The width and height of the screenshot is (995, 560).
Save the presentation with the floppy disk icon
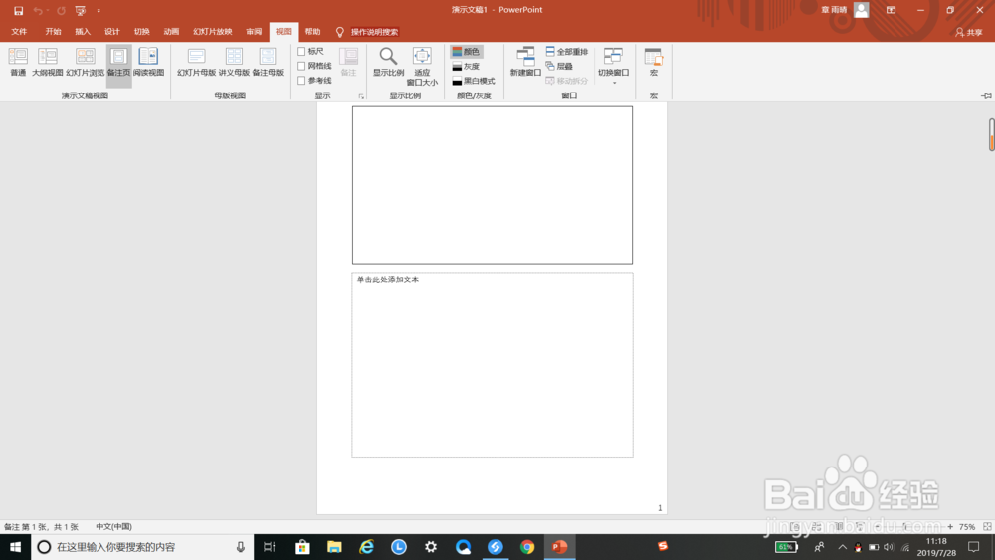[18, 11]
